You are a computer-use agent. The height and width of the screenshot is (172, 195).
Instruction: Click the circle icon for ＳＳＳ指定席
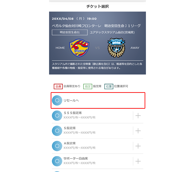[x=57, y=116]
